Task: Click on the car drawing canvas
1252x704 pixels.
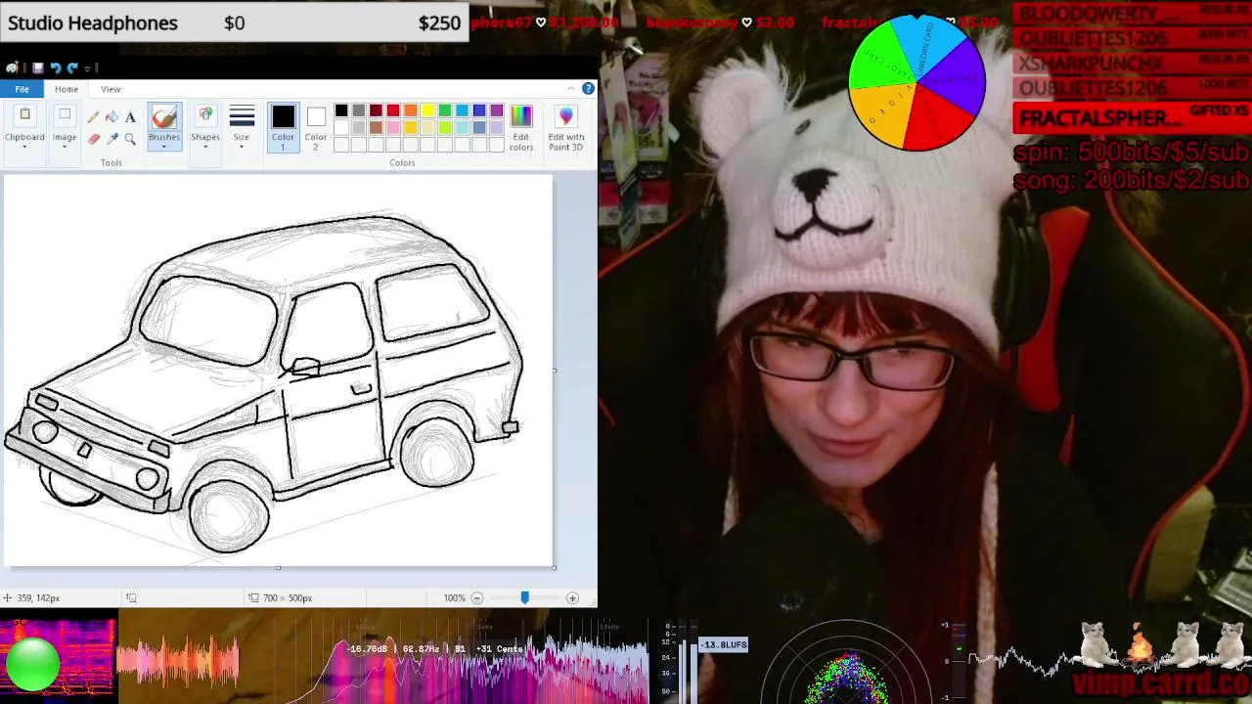Action: coord(278,371)
